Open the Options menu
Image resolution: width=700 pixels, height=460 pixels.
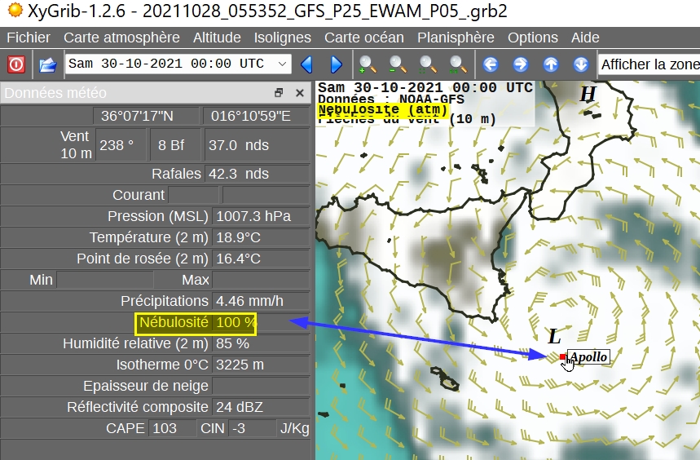[x=533, y=38]
